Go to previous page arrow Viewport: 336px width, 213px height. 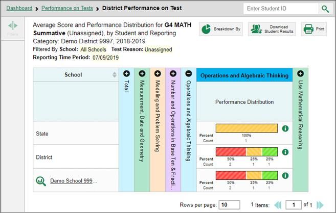pos(278,205)
